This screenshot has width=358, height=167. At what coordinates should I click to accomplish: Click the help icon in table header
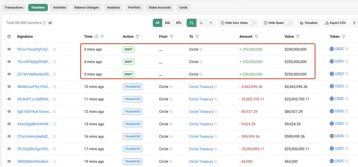pyautogui.click(x=9, y=36)
